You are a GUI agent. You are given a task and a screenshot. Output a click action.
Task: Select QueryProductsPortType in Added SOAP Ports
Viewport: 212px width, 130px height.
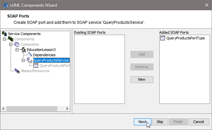click(185, 38)
